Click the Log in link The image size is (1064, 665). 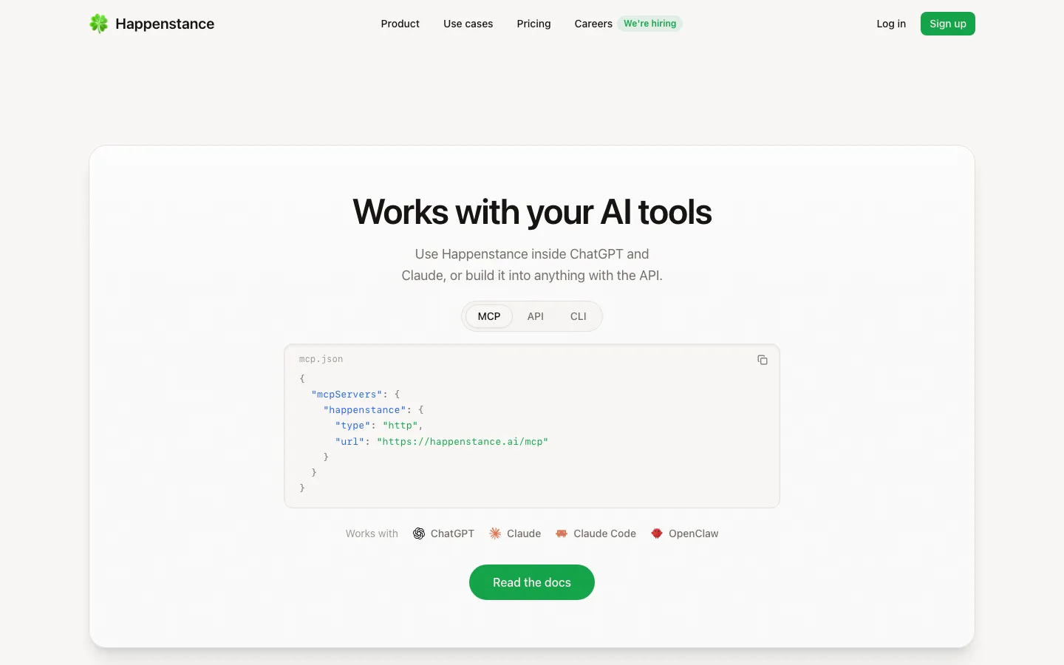891,24
